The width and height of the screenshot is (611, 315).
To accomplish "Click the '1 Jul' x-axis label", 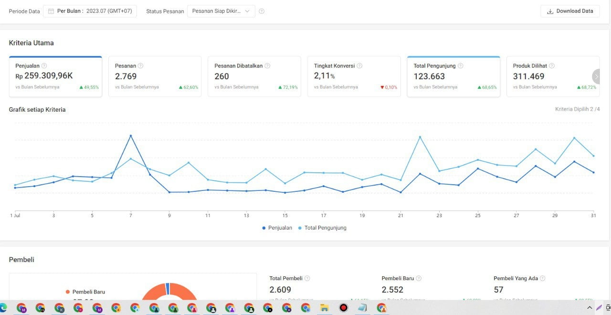I will tap(15, 216).
